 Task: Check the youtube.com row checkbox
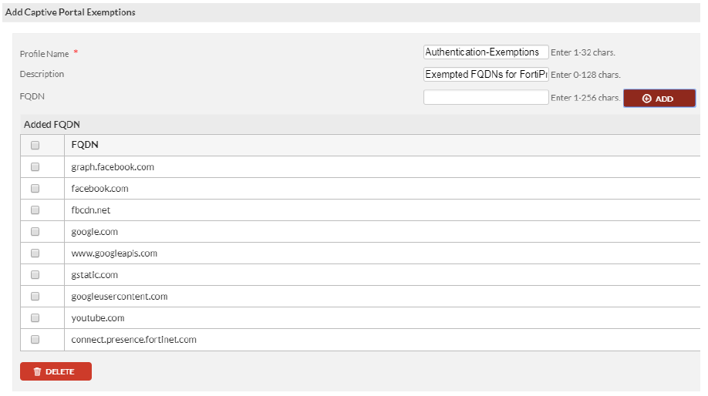coord(35,317)
